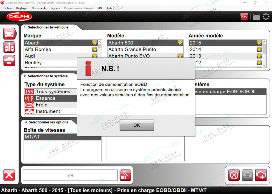This screenshot has width=272, height=194.
Task: Click year list scroll up arrow
Action: (x=264, y=42)
